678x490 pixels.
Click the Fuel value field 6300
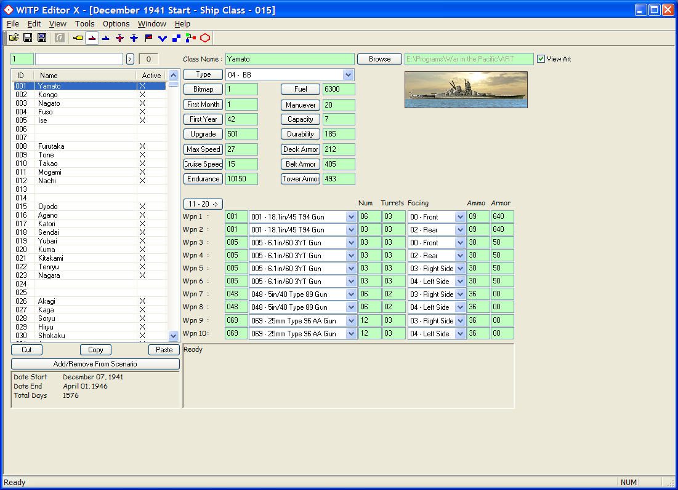[339, 89]
